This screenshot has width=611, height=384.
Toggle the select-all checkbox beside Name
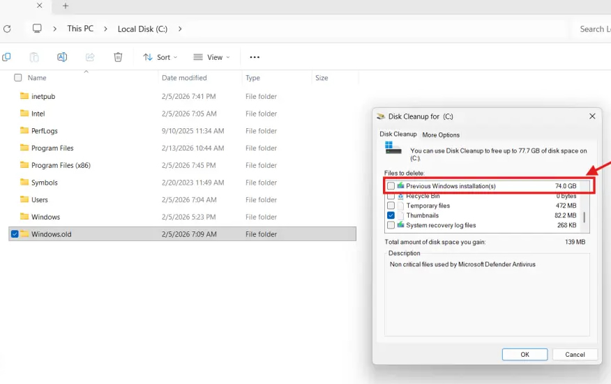pyautogui.click(x=18, y=77)
